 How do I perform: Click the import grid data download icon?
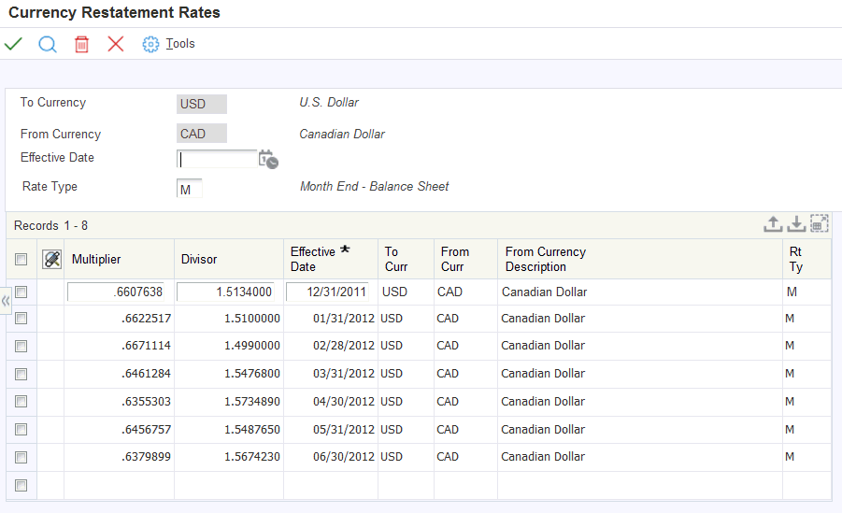(x=796, y=224)
